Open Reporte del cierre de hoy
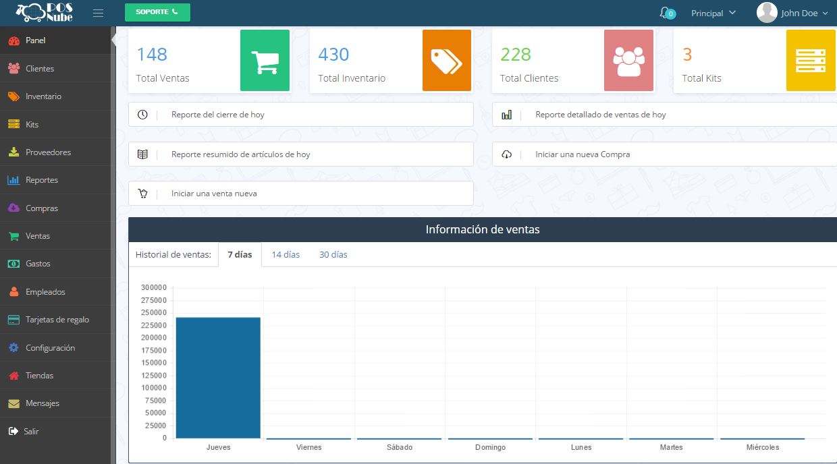Image resolution: width=837 pixels, height=464 pixels. pos(300,115)
